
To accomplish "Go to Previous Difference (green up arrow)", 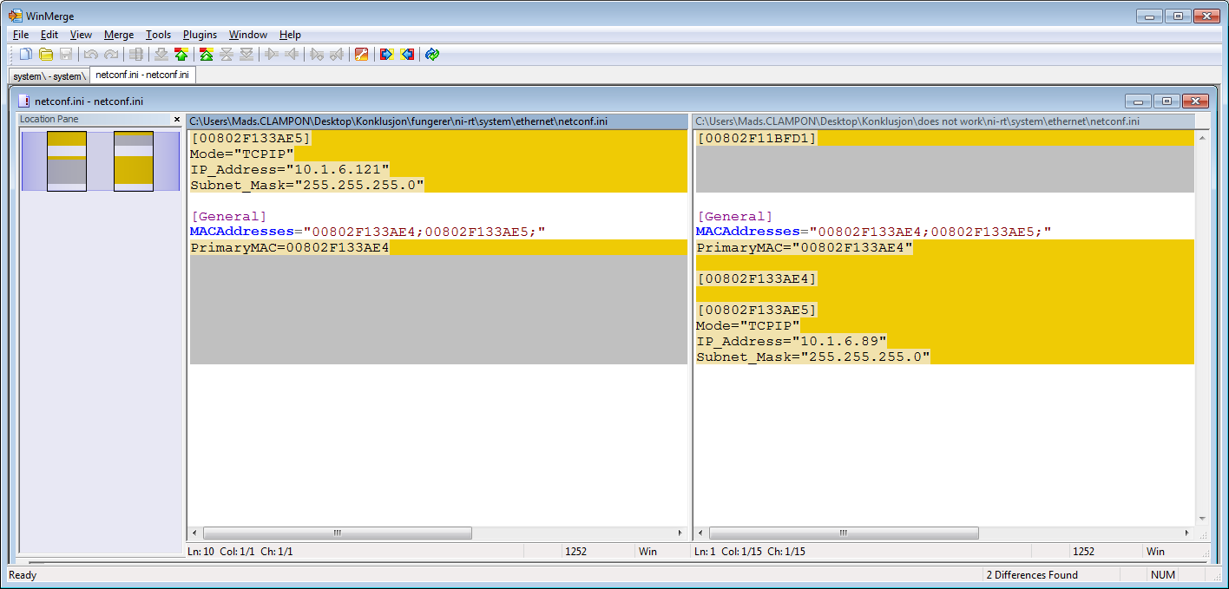I will click(x=181, y=54).
